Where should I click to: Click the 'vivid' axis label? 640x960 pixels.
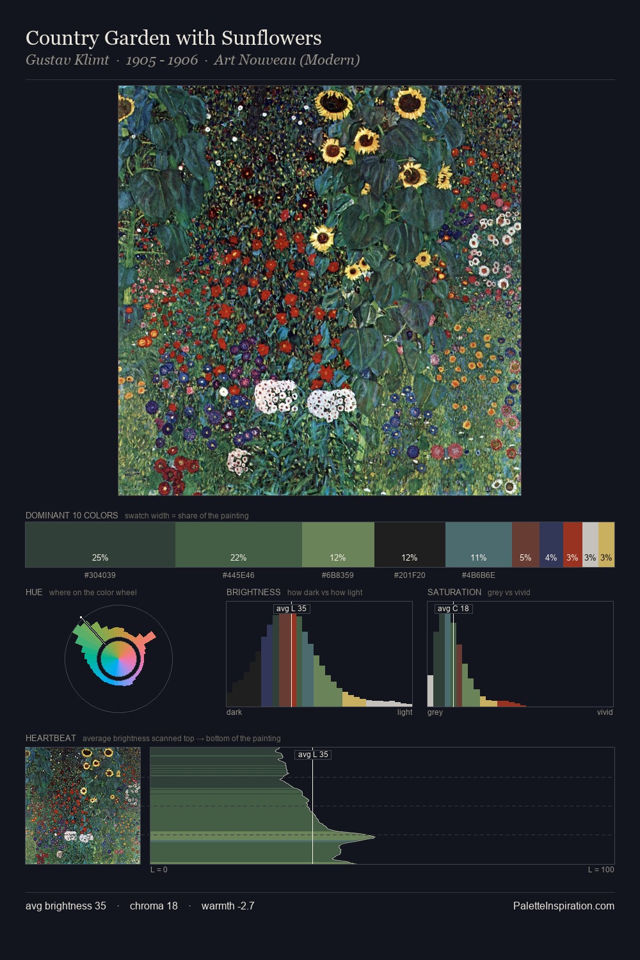tap(605, 712)
